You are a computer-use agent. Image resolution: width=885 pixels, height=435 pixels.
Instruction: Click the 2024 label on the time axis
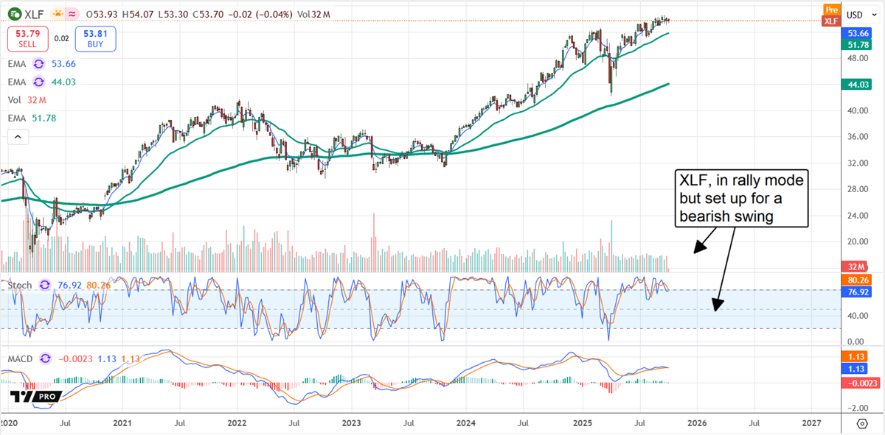466,423
